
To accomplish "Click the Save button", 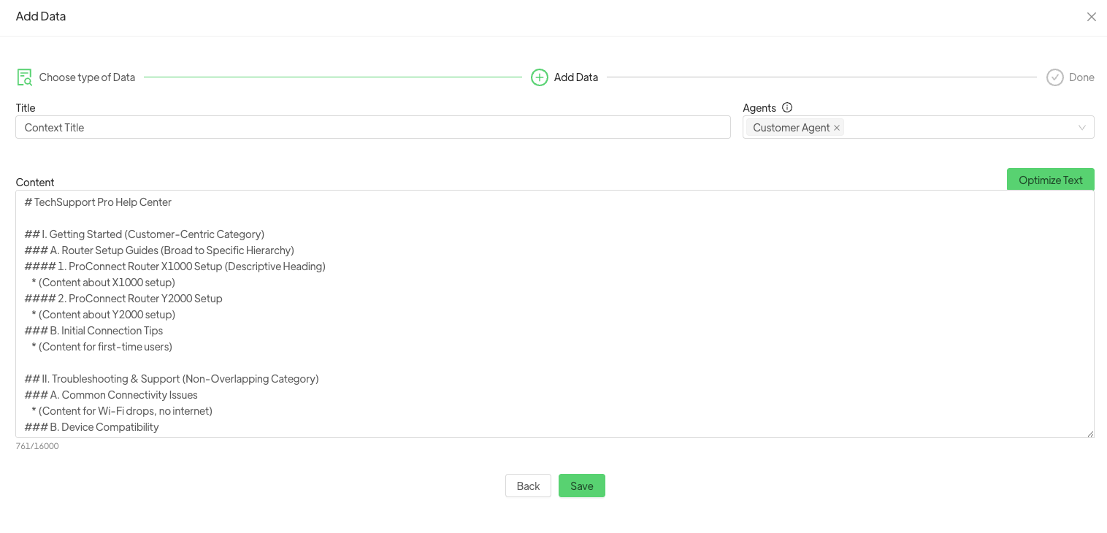I will coord(581,486).
